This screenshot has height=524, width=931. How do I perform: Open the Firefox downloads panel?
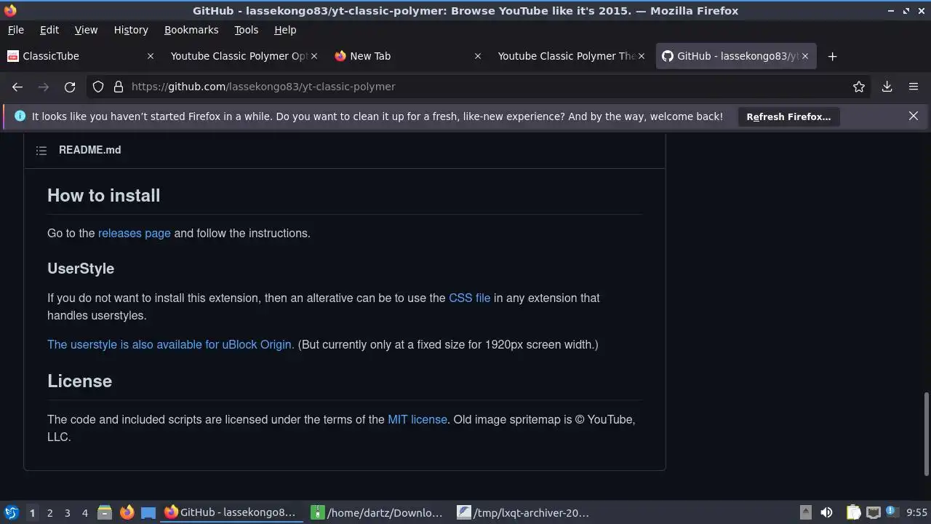pyautogui.click(x=887, y=87)
